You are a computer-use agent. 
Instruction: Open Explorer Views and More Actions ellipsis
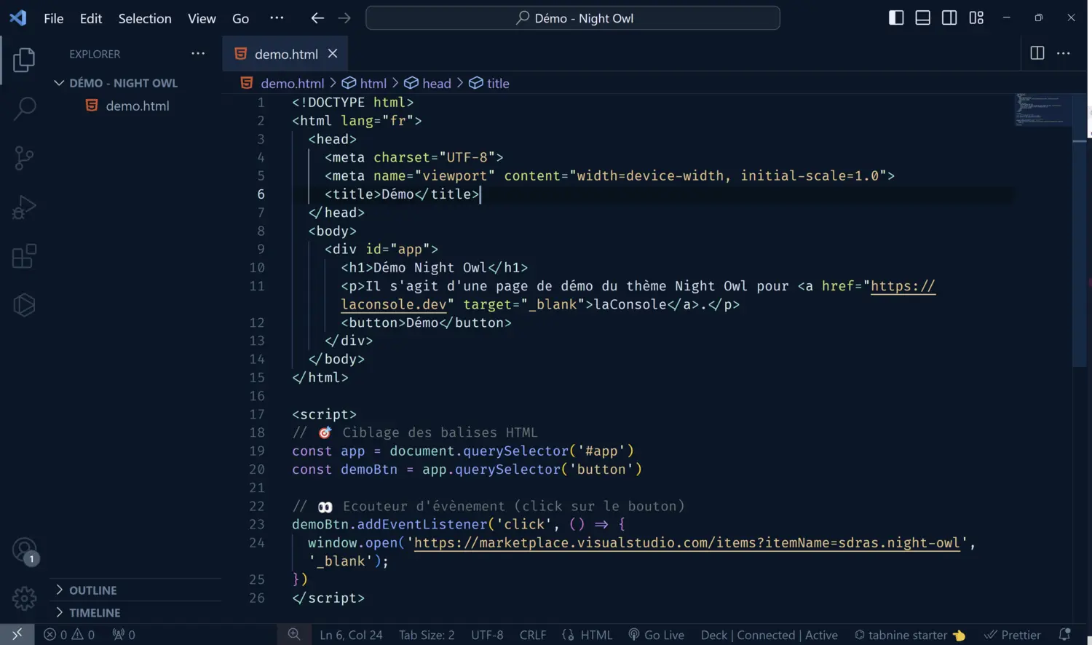pyautogui.click(x=198, y=53)
